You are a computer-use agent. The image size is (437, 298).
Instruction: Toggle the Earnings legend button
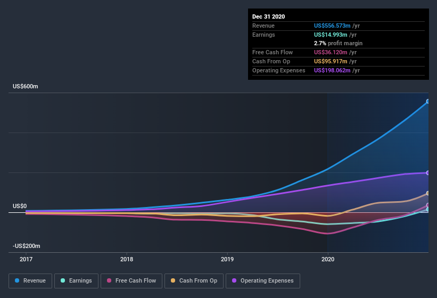click(76, 281)
